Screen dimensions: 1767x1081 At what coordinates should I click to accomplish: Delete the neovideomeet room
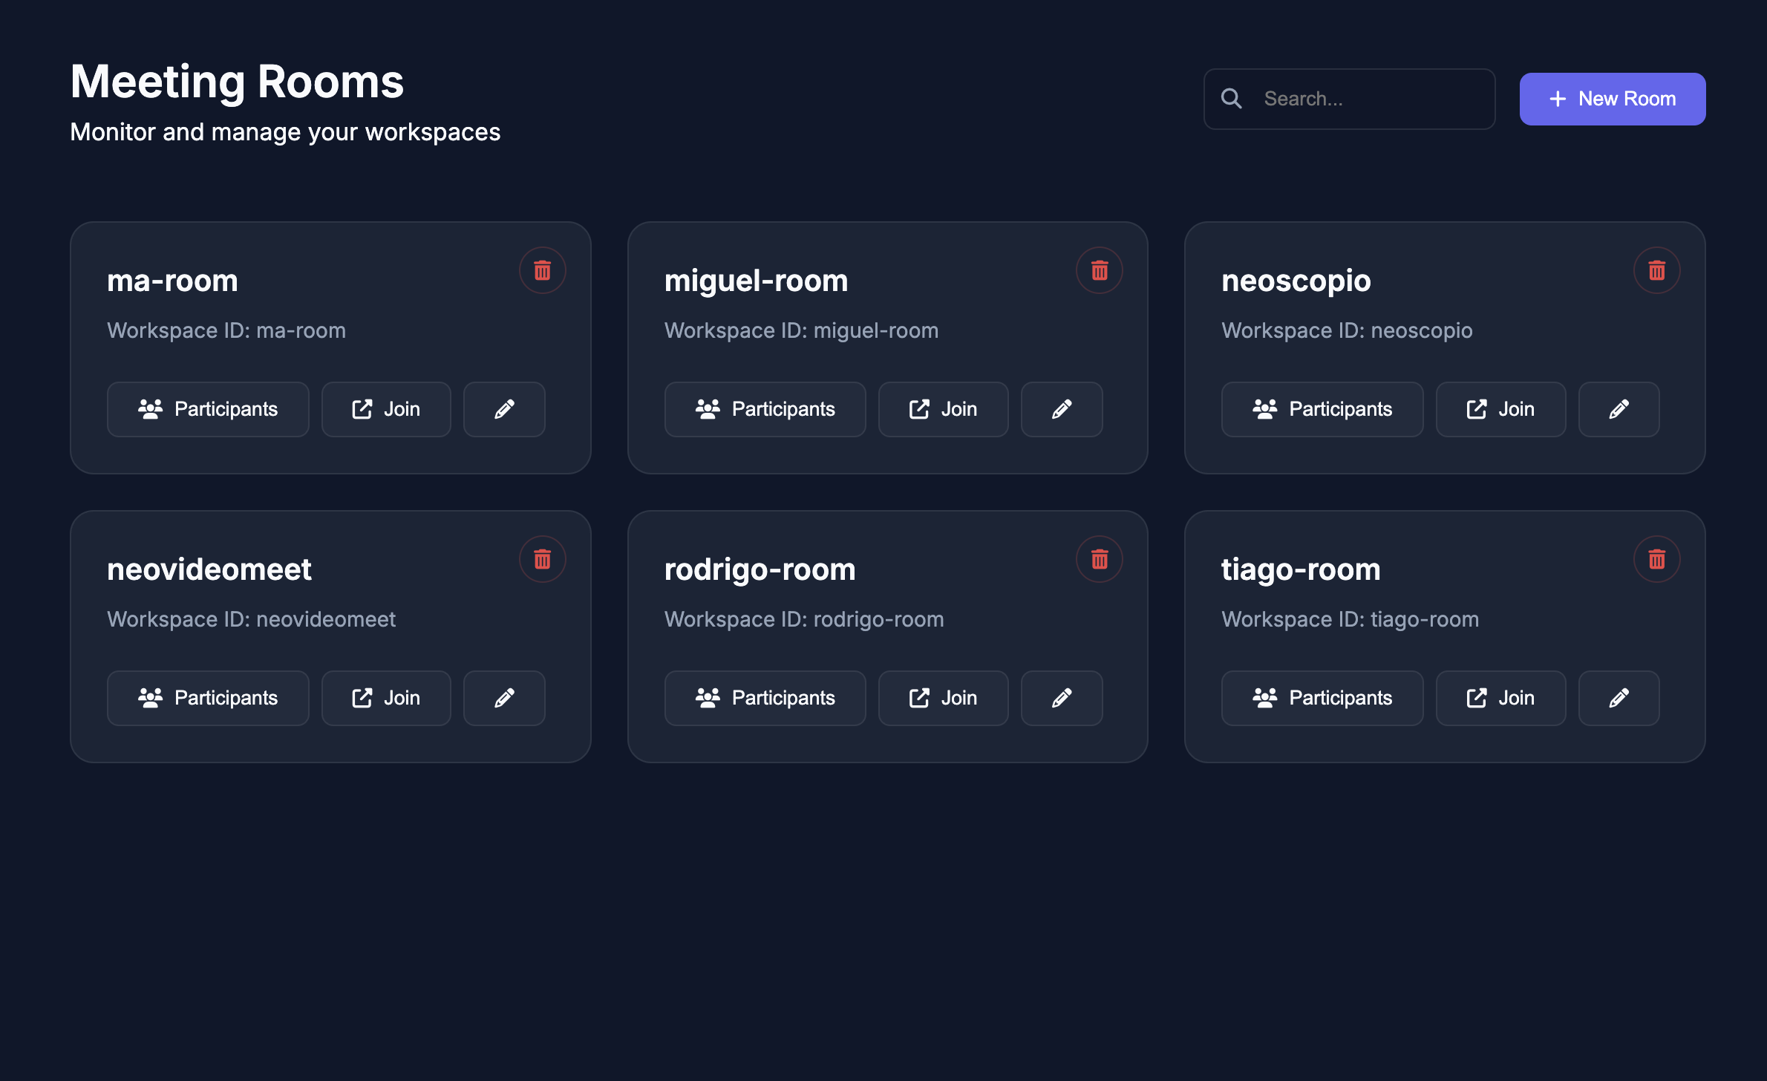click(543, 559)
